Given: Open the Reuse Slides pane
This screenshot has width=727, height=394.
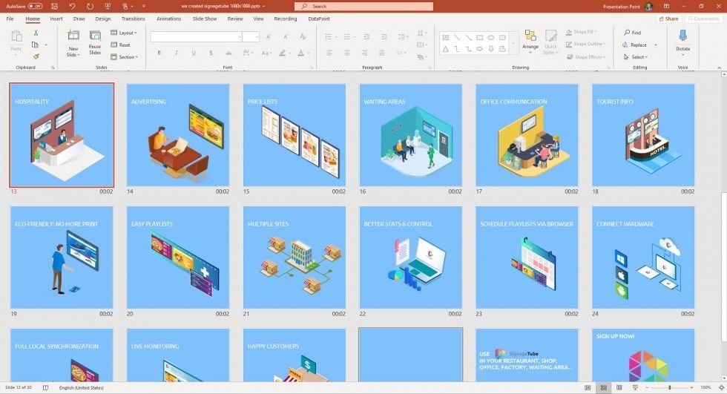Looking at the screenshot, I should click(95, 42).
